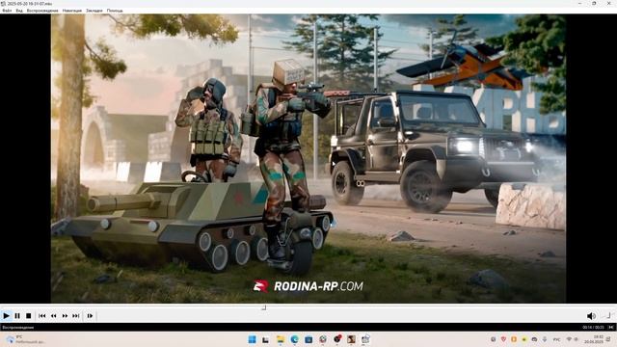Click the microphone tray icon
Image resolution: width=617 pixels, height=347 pixels.
(x=545, y=339)
